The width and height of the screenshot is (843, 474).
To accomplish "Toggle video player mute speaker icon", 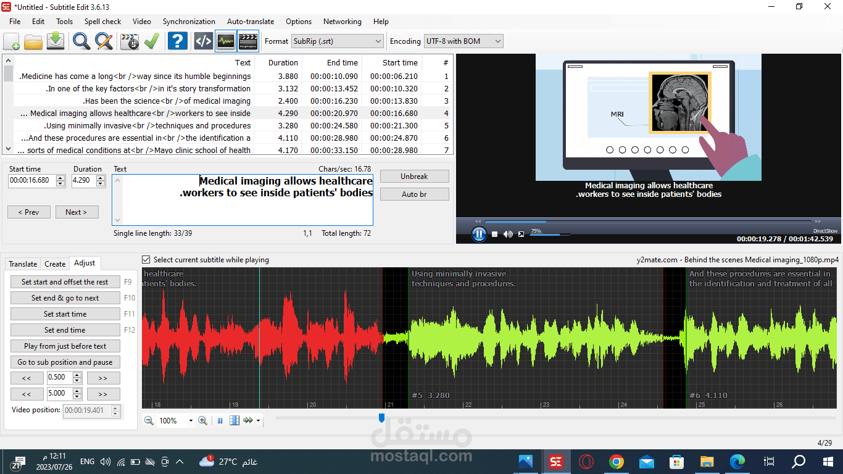I will (508, 234).
